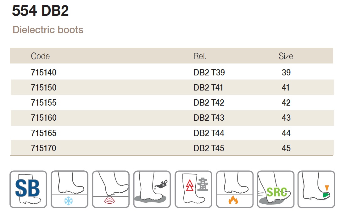Select product code 715165
Image resolution: width=346 pixels, height=220 pixels.
coord(44,133)
